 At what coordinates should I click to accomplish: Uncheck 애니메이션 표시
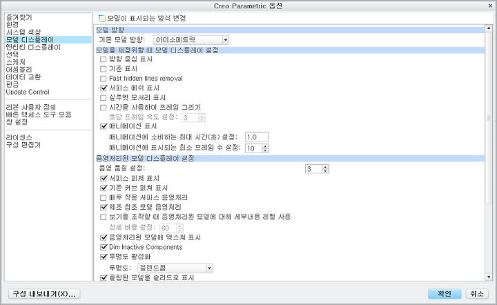(x=103, y=126)
